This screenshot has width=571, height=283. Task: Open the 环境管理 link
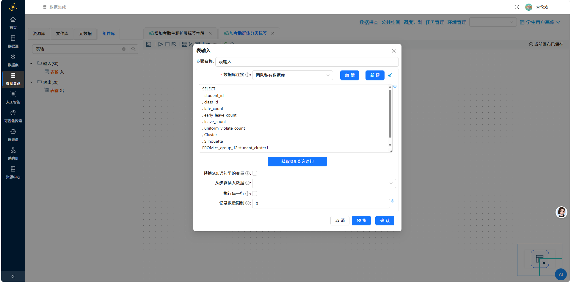pyautogui.click(x=457, y=22)
